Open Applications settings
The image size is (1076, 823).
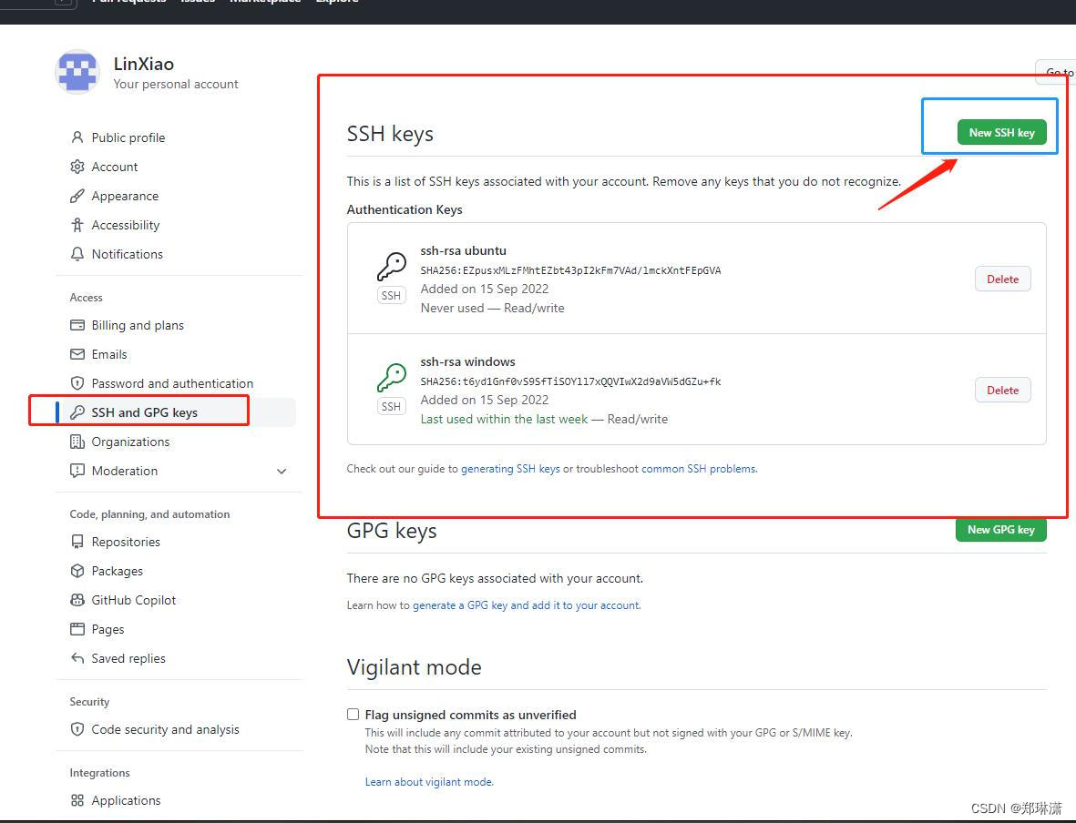[x=127, y=800]
